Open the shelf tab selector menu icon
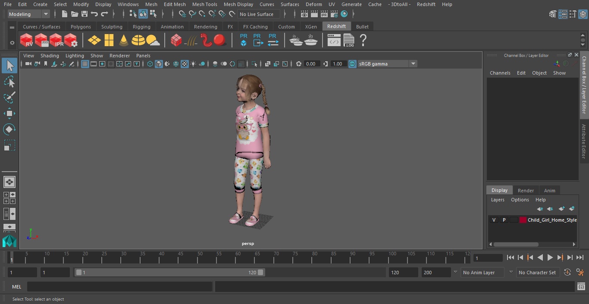Screen dimensions: 589x304 point(12,27)
